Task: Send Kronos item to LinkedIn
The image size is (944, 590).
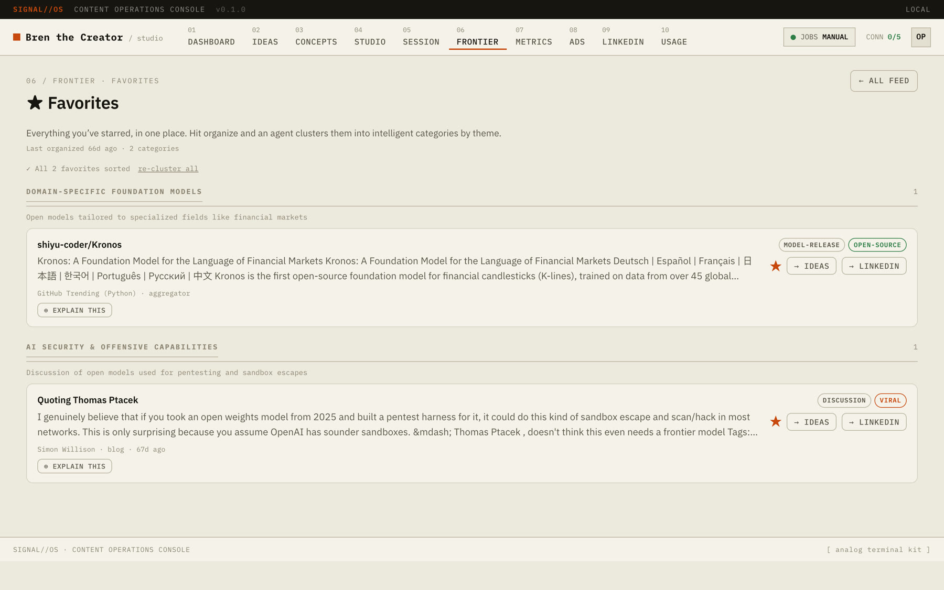Action: [x=874, y=266]
